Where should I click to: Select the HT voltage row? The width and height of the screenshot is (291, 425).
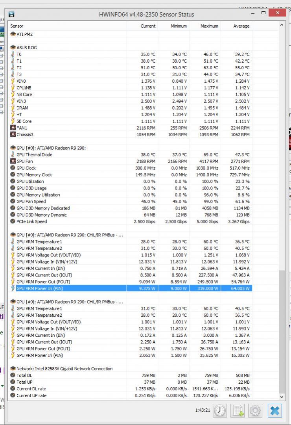click(130, 114)
